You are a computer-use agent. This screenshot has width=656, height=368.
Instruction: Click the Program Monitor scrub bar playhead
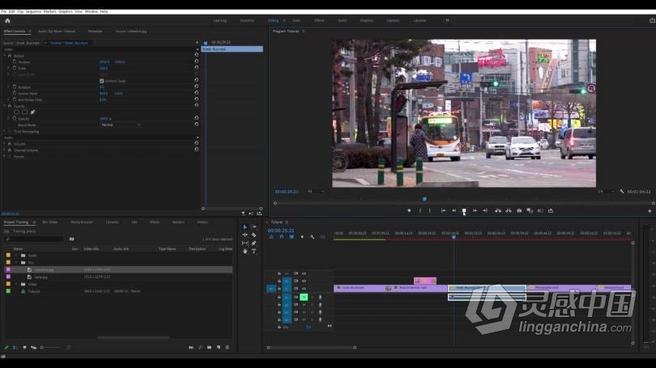(x=424, y=199)
